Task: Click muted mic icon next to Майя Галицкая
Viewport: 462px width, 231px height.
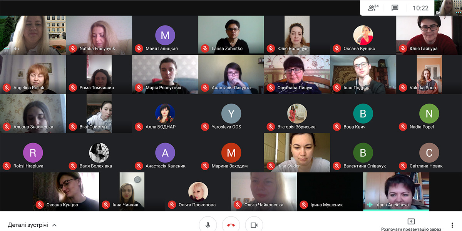Action: point(139,49)
